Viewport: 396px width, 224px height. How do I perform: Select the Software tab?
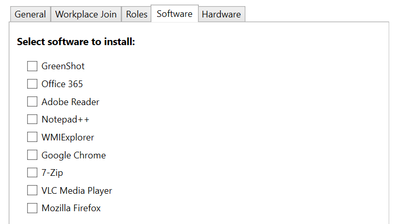(175, 14)
